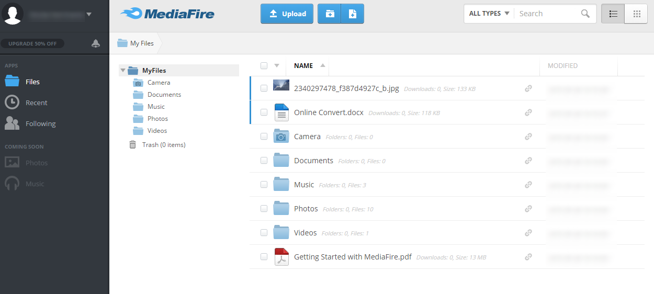Copy share link for the jpg file
This screenshot has width=654, height=294.
(528, 88)
